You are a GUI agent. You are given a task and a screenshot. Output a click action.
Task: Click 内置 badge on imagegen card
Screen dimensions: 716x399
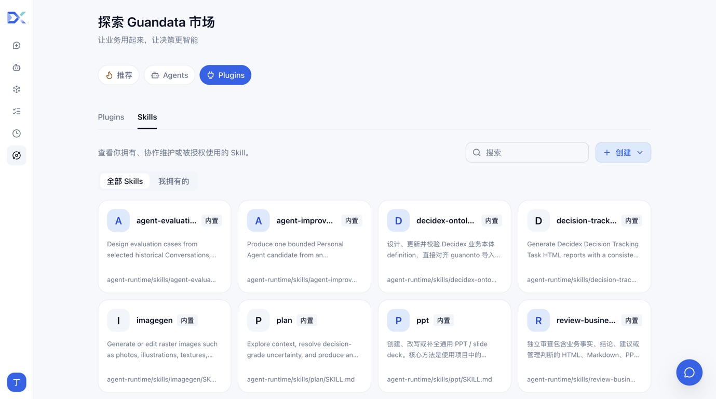187,321
